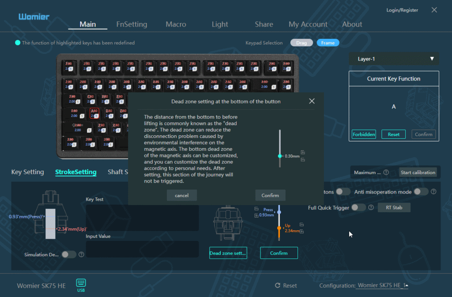
Task: Close the dead zone setting dialog
Action: point(312,101)
